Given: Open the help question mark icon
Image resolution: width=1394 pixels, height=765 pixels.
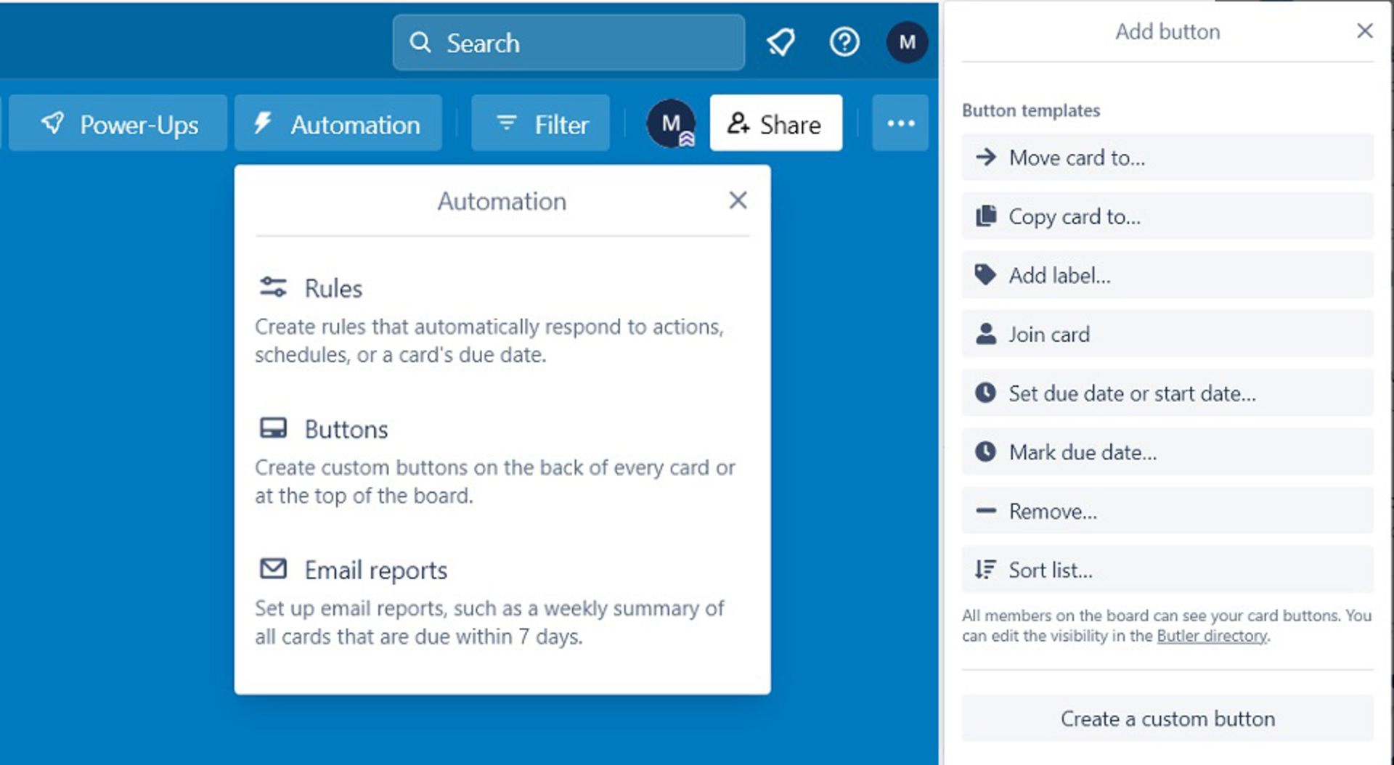Looking at the screenshot, I should coord(844,43).
